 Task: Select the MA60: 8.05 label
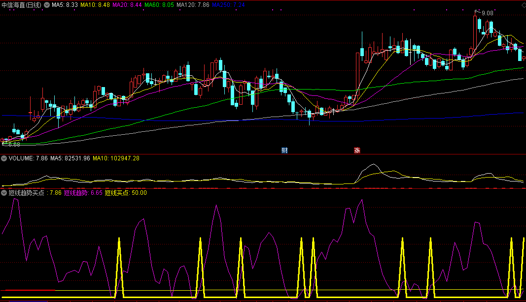coord(159,5)
